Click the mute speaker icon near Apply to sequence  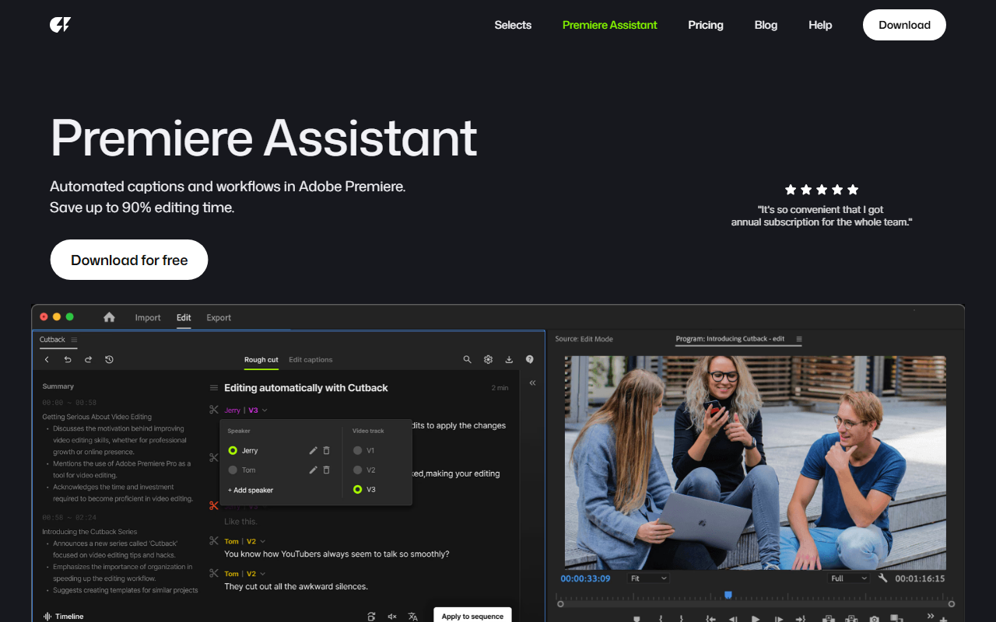tap(392, 617)
